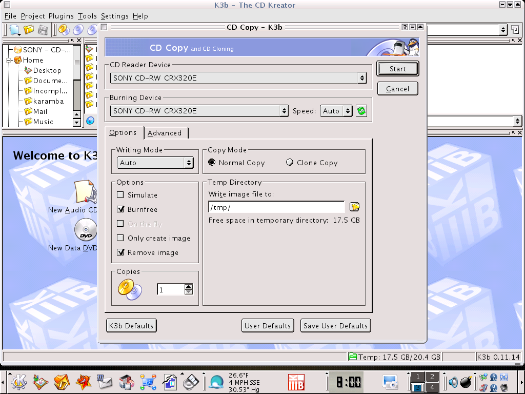Open the Plugins menu
The image size is (525, 394).
pos(61,16)
